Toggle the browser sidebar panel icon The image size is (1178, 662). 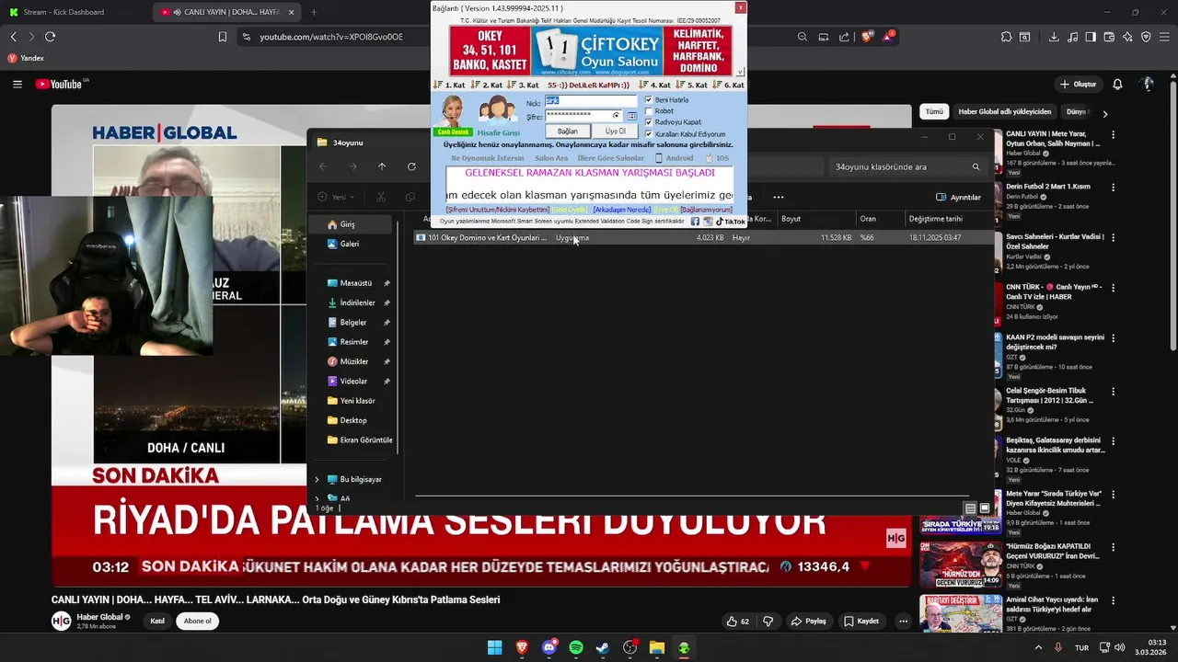pos(1091,37)
